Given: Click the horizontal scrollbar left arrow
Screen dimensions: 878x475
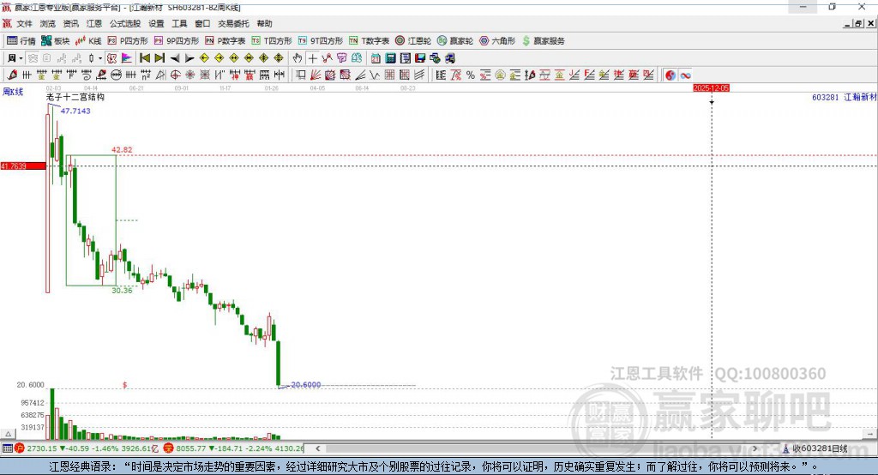Looking at the screenshot, I should pos(317,448).
